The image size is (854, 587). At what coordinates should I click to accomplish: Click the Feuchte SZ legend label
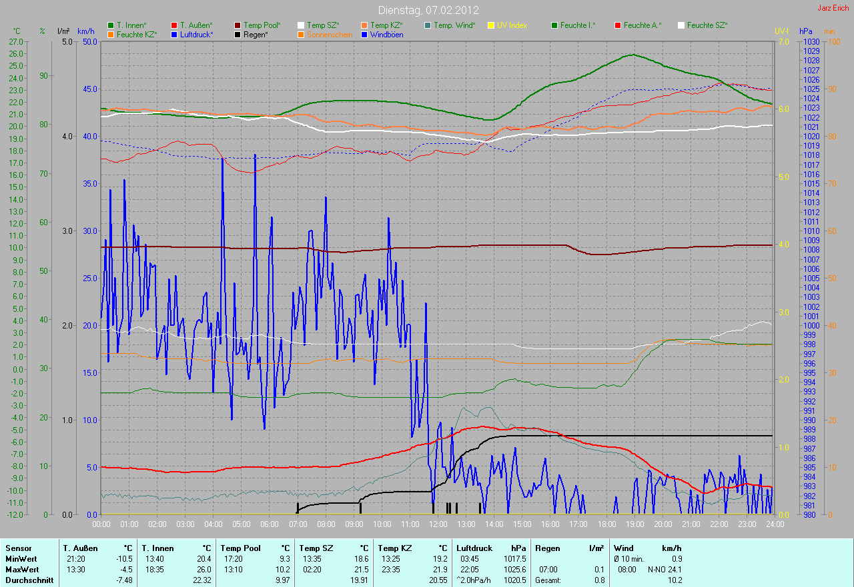tap(707, 25)
